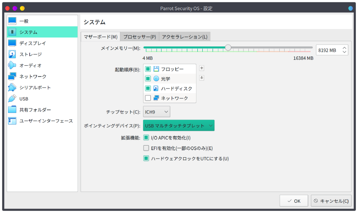Open the 共有フォルダー folder icon
The width and height of the screenshot is (358, 213).
[12, 109]
